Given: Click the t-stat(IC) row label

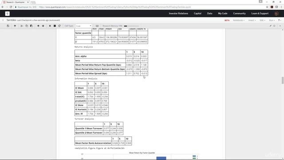Looking at the screenshot, I should (x=80, y=97).
